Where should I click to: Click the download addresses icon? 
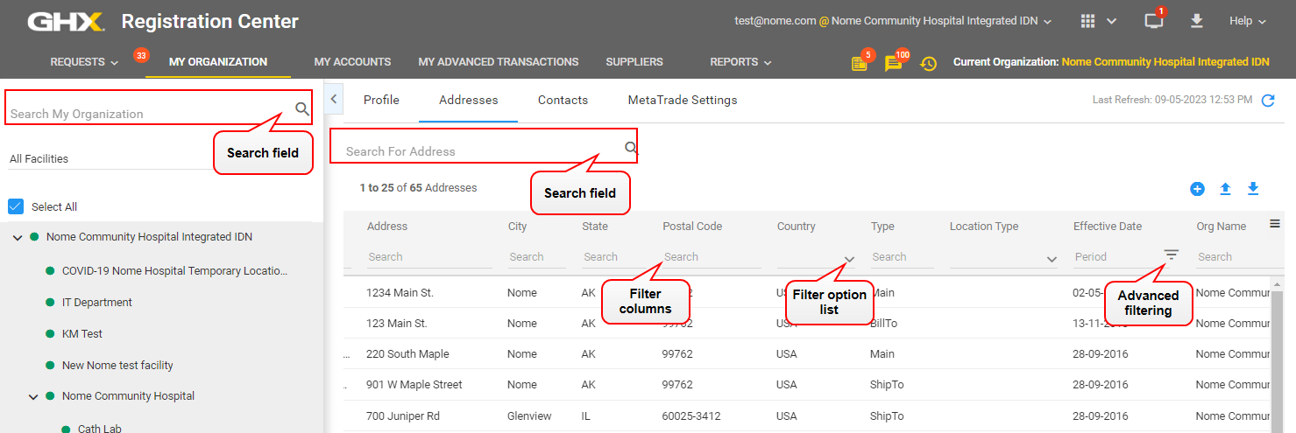click(1253, 188)
